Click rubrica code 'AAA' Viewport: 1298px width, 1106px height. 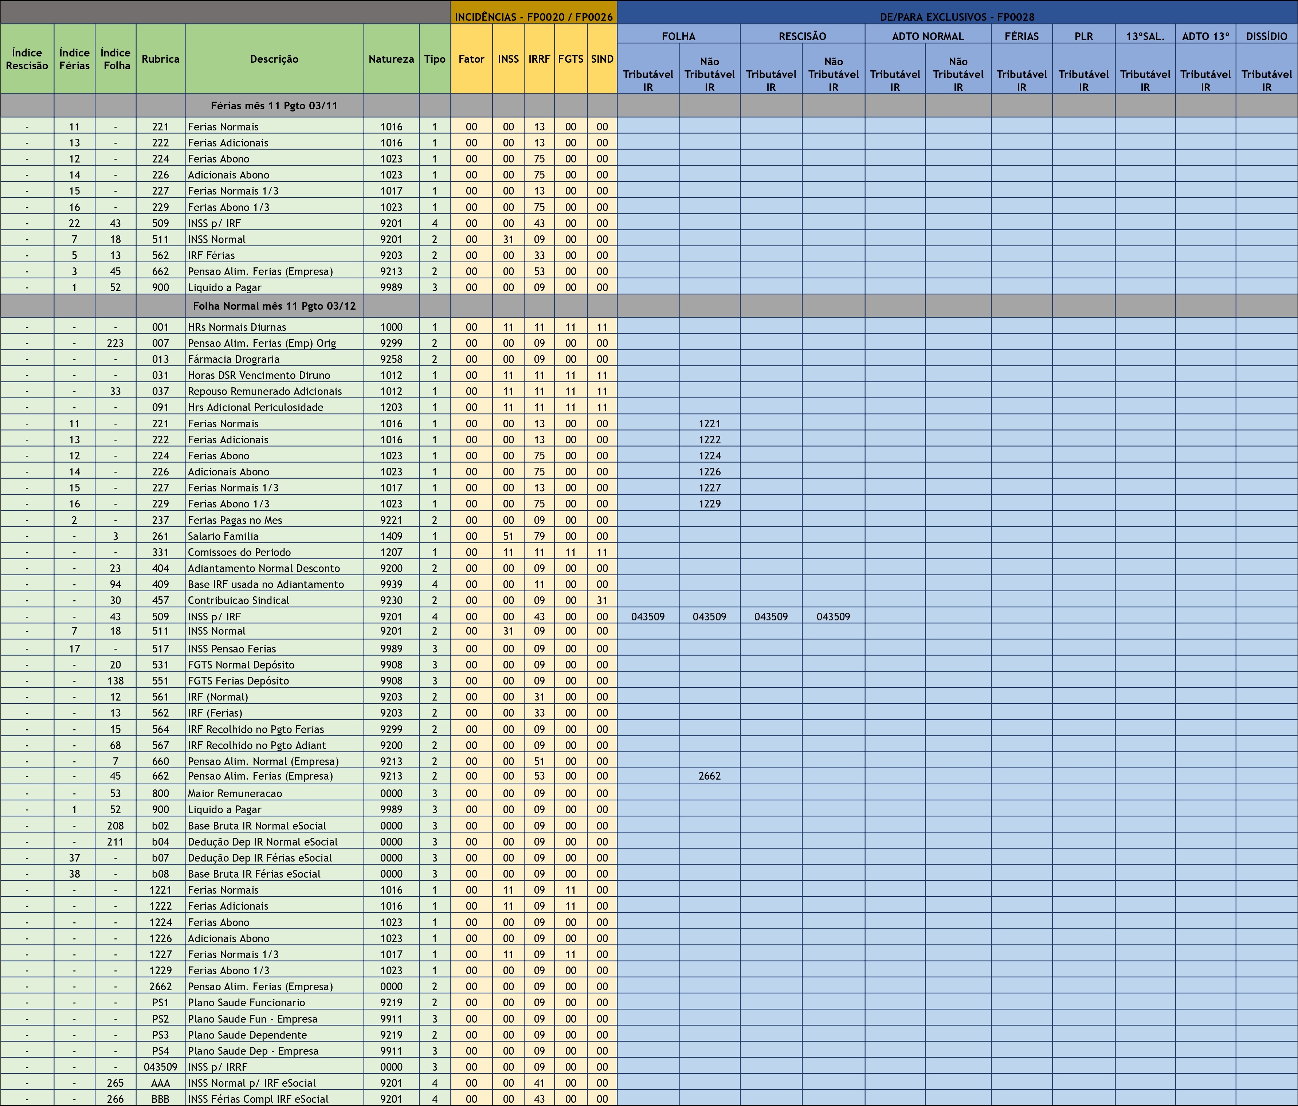coord(160,1083)
